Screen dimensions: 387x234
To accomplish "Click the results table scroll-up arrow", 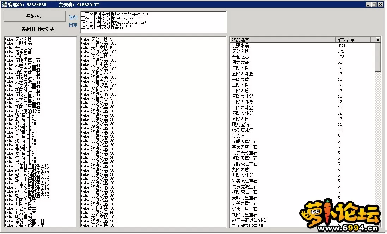I will pos(378,40).
